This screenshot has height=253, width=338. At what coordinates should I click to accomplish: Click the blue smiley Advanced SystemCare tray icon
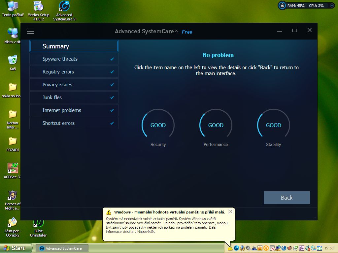click(236, 248)
